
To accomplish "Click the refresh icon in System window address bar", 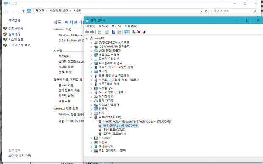I will (x=206, y=11).
